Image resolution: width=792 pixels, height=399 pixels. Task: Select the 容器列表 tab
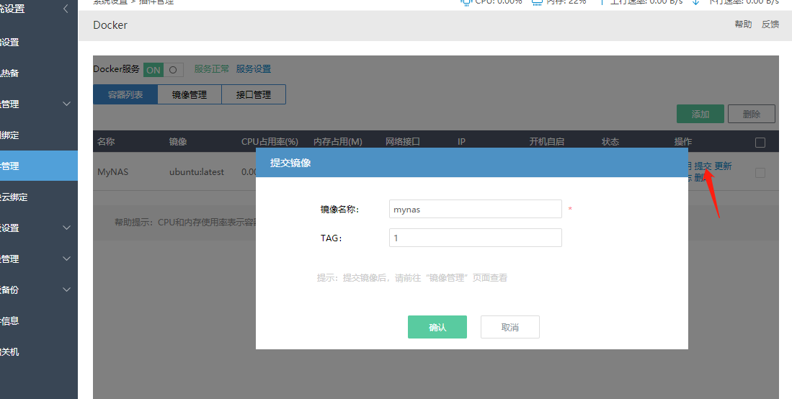coord(125,94)
